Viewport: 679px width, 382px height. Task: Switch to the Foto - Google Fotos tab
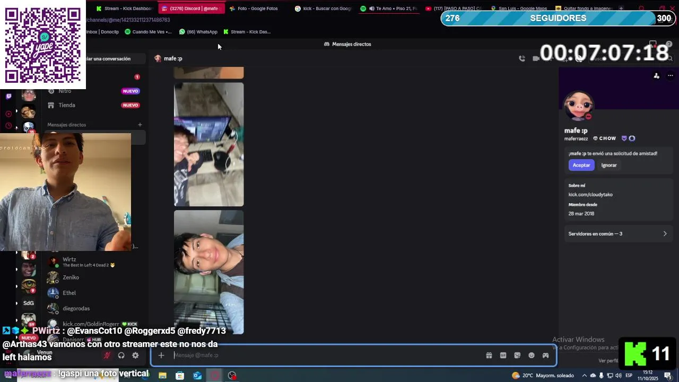click(x=257, y=8)
